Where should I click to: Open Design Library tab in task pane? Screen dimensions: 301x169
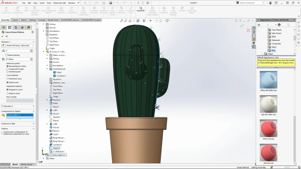pos(254,32)
